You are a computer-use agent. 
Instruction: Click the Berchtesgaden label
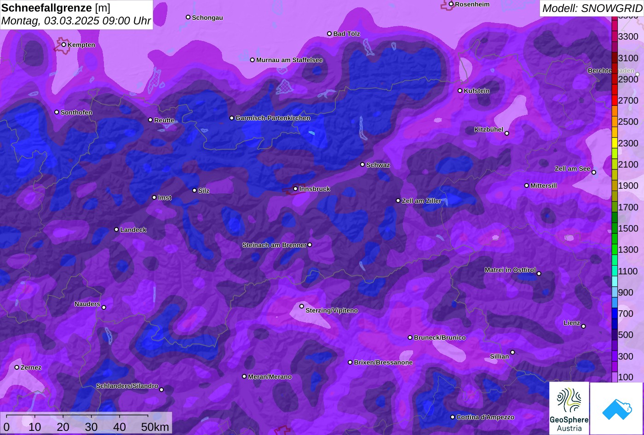click(611, 70)
